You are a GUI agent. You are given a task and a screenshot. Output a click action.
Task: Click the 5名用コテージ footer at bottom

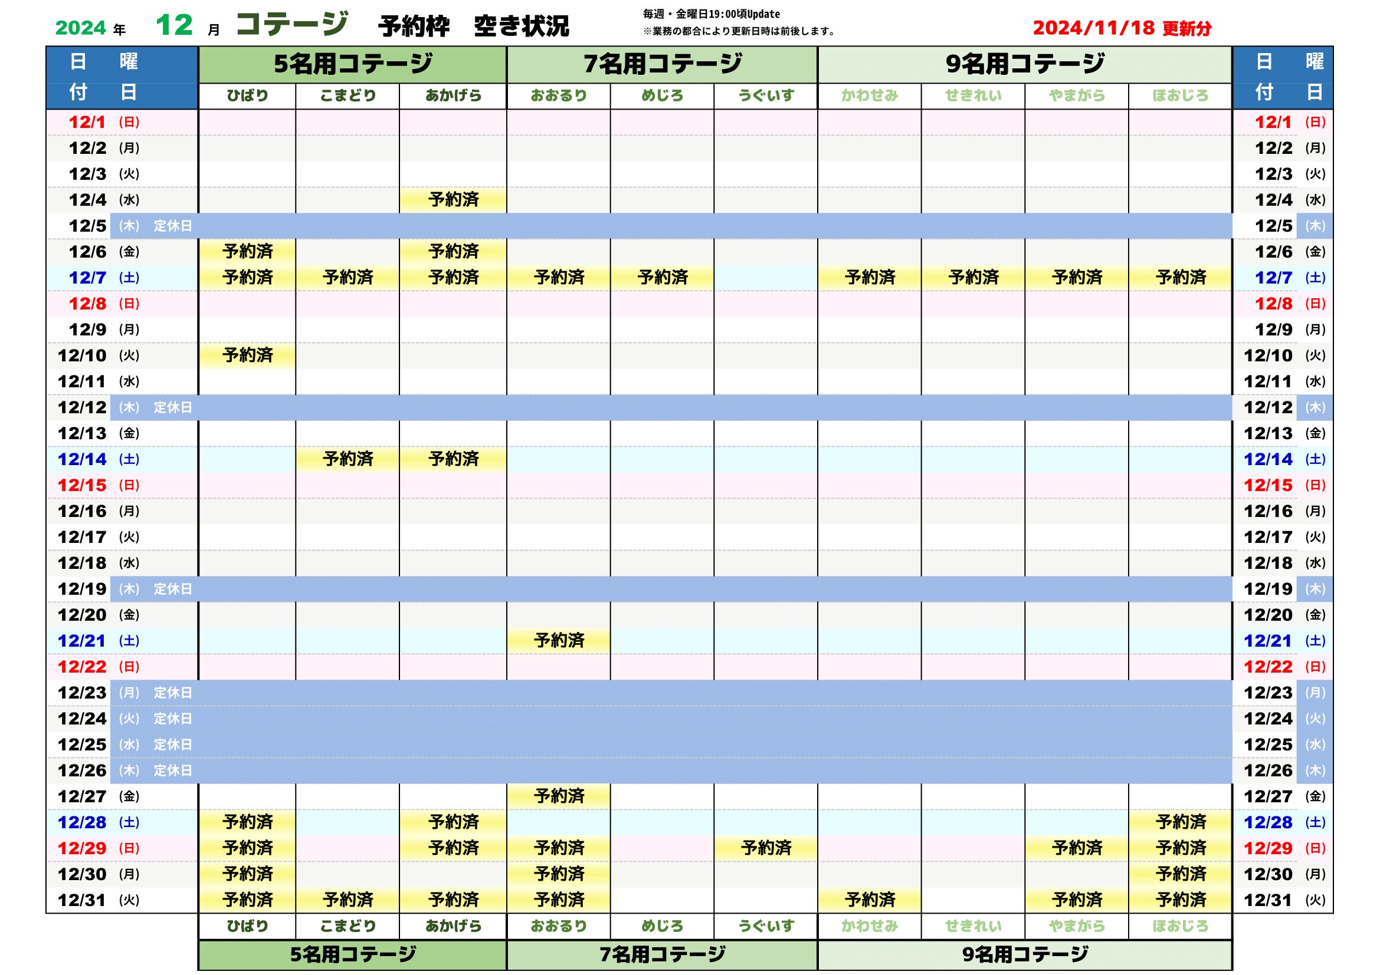(x=353, y=954)
